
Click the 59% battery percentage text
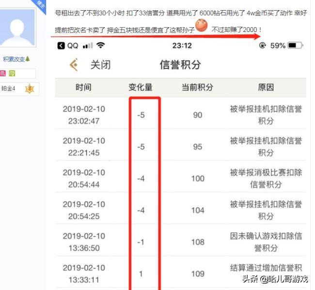pos(278,46)
